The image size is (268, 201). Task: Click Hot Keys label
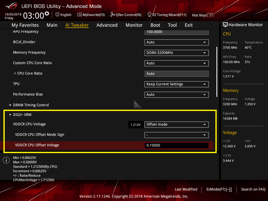(x=199, y=15)
